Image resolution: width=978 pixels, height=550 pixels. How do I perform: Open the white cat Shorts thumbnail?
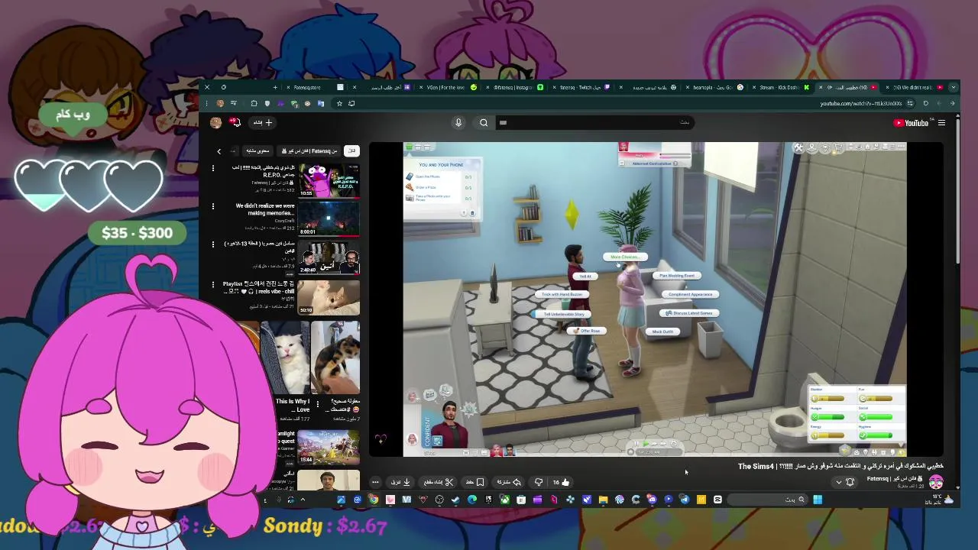tap(284, 357)
